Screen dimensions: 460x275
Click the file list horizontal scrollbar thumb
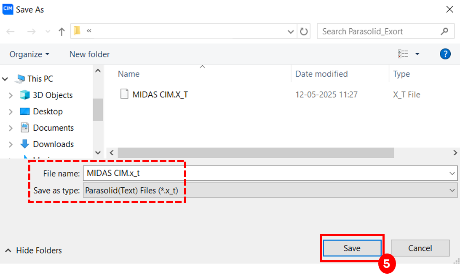256,153
